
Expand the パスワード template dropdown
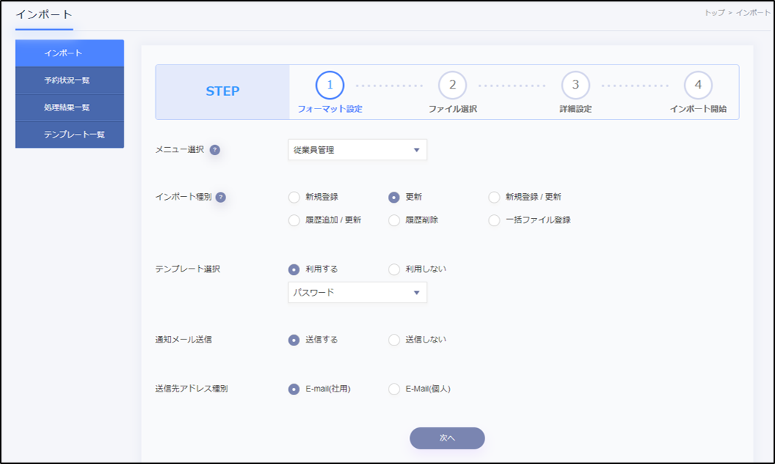pos(357,293)
